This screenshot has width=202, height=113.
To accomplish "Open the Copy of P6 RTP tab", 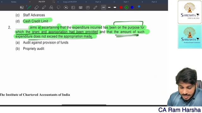I will pyautogui.click(x=70, y=2).
